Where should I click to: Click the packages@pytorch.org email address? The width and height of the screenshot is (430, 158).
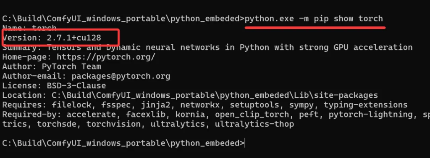(121, 76)
